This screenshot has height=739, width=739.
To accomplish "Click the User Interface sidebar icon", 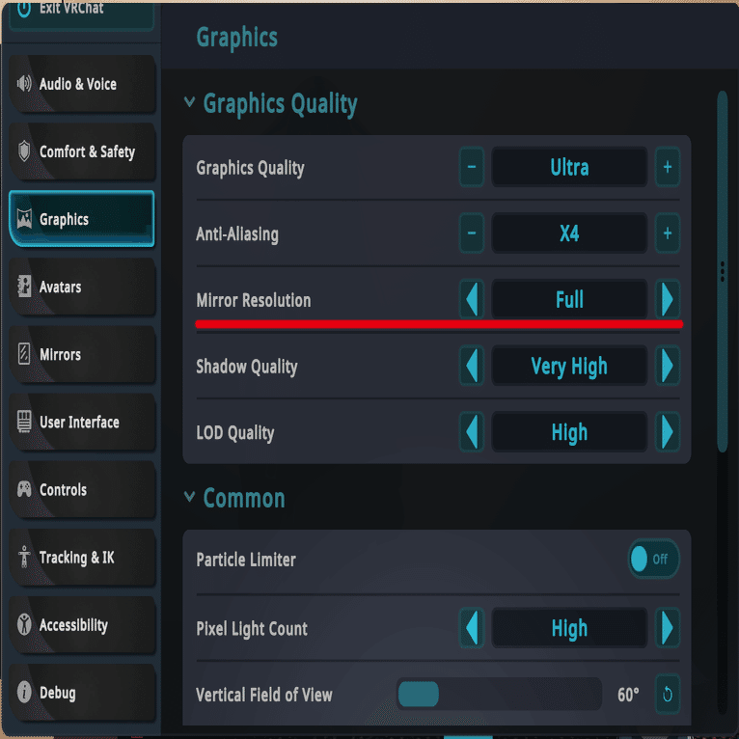I will click(24, 422).
